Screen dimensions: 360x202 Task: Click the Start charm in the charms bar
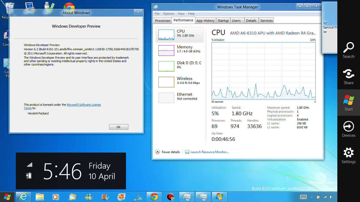pyautogui.click(x=348, y=103)
